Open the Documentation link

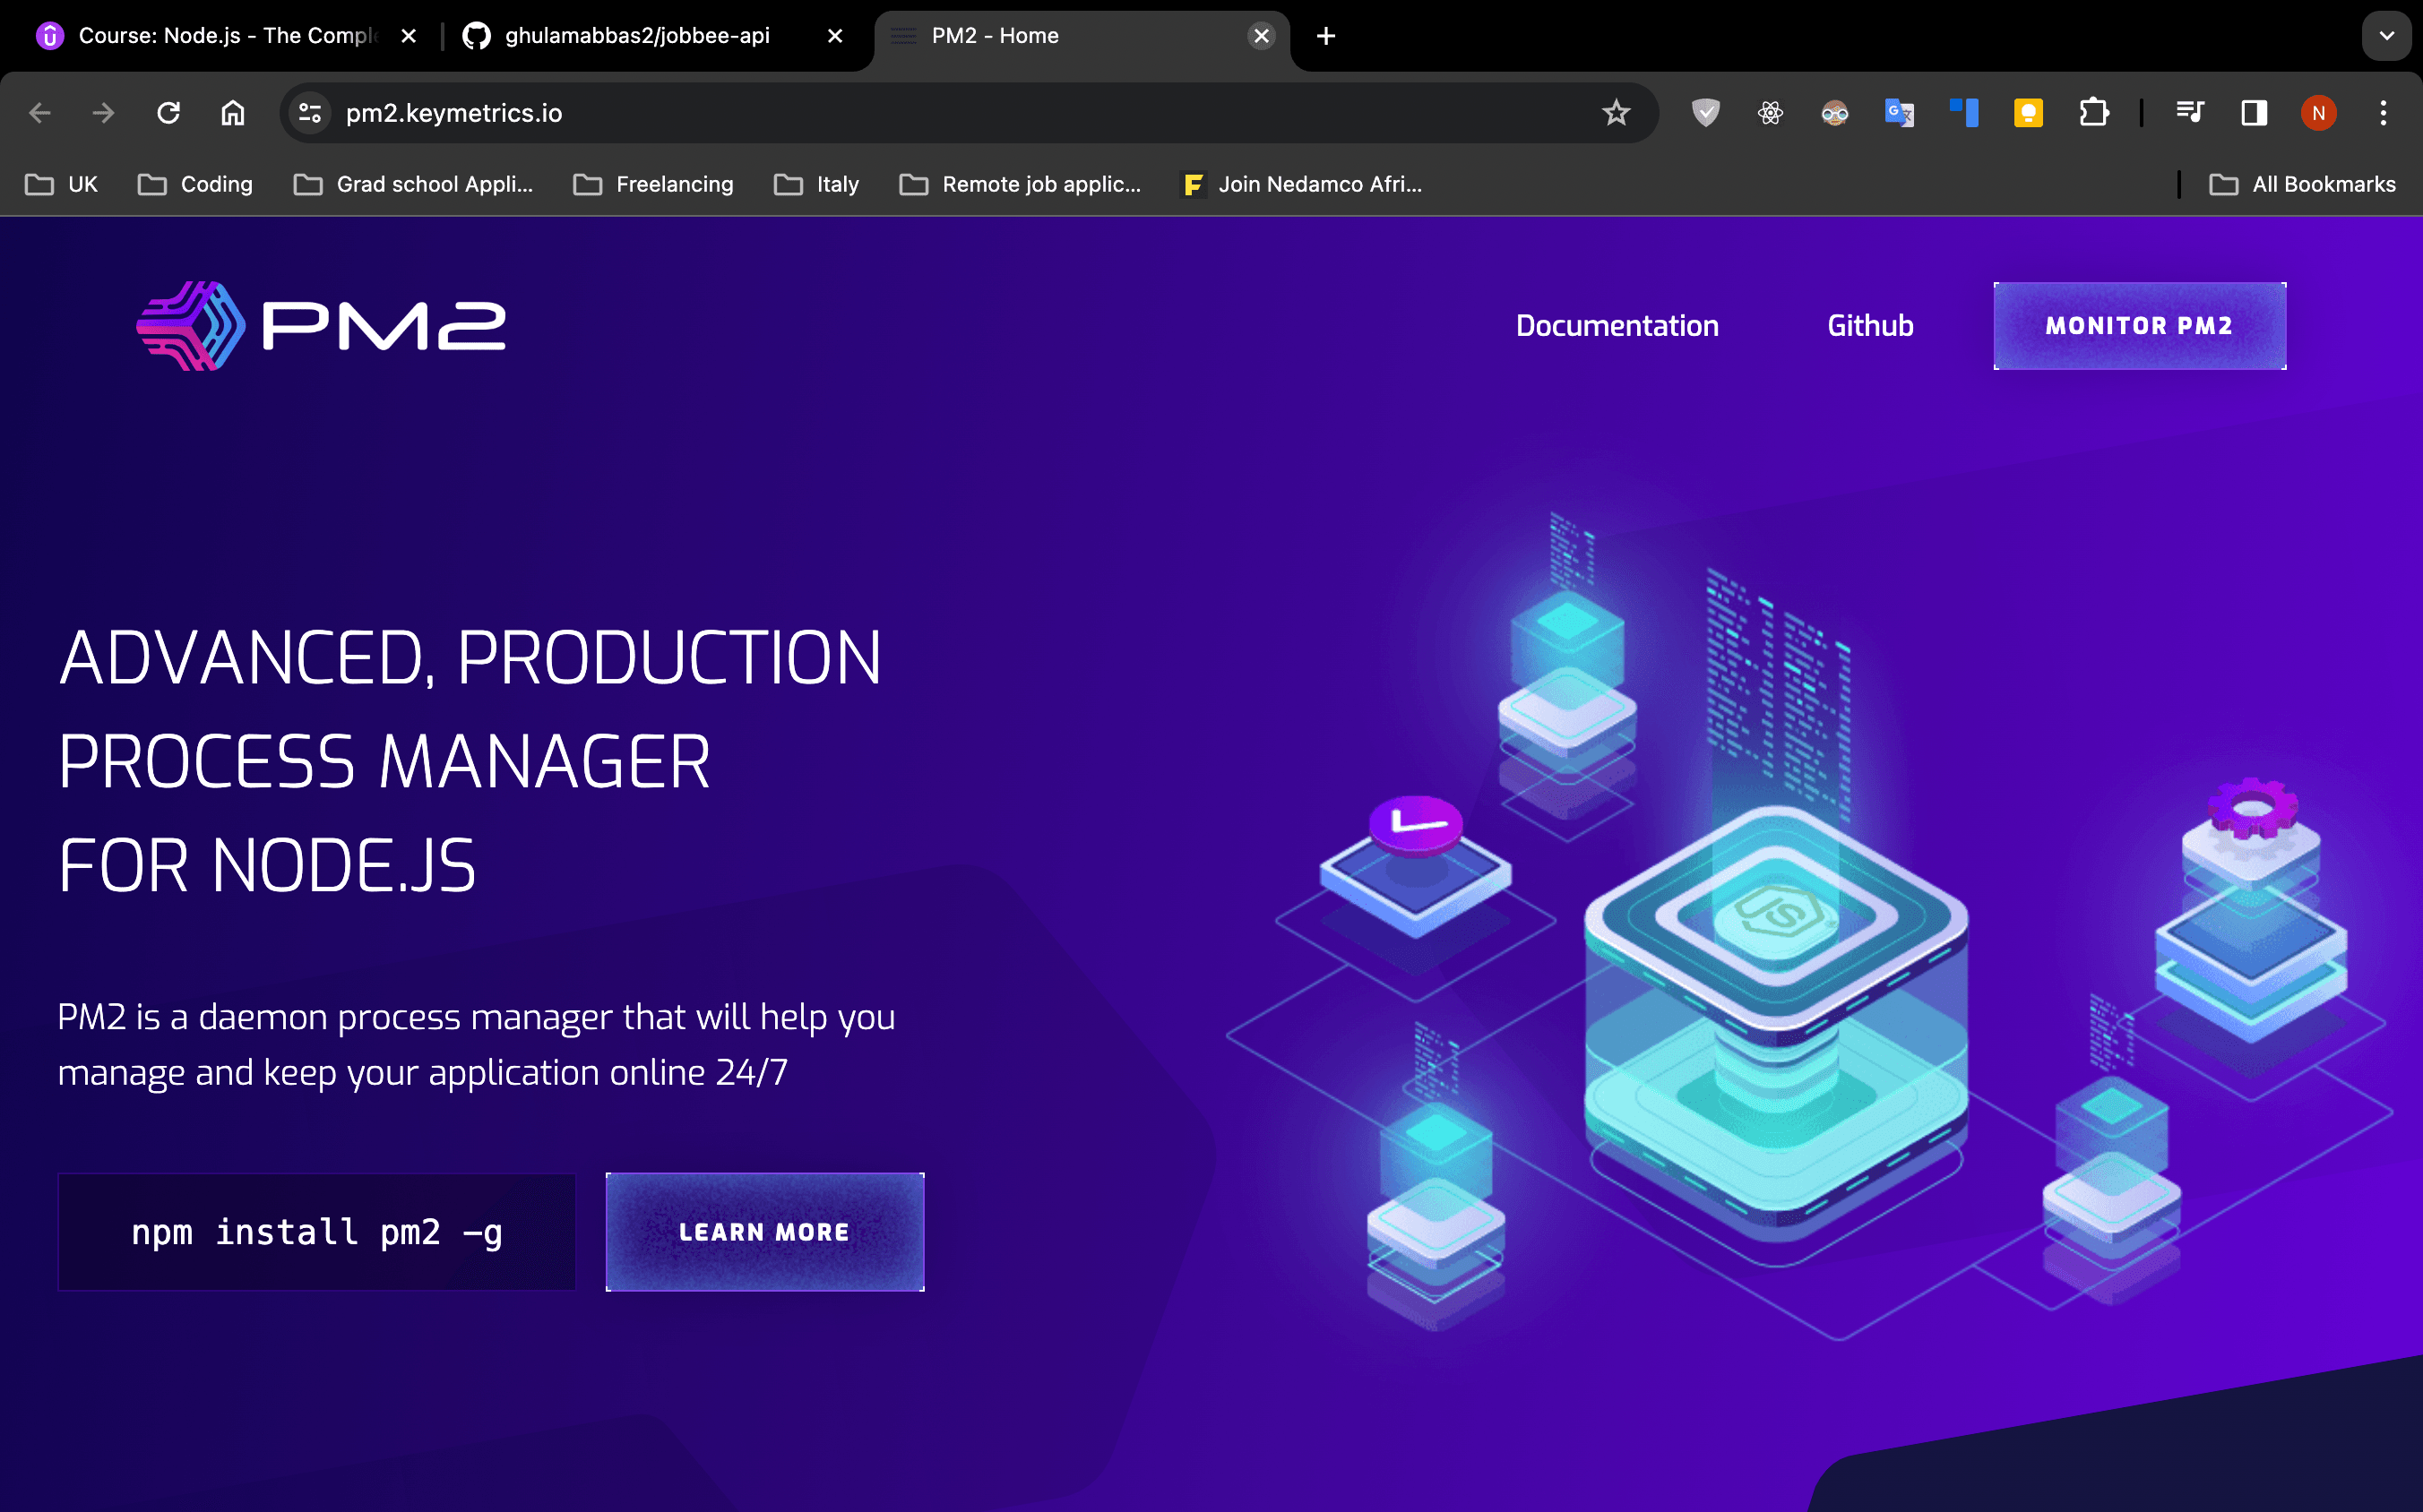point(1617,326)
